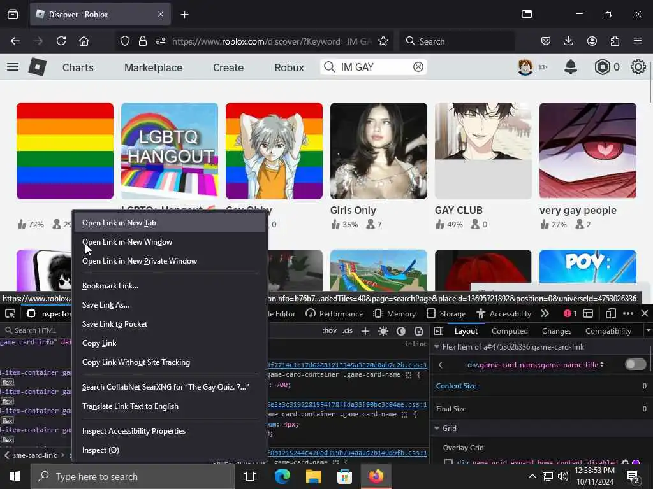Add a new CSS rule with plus icon

click(x=365, y=331)
